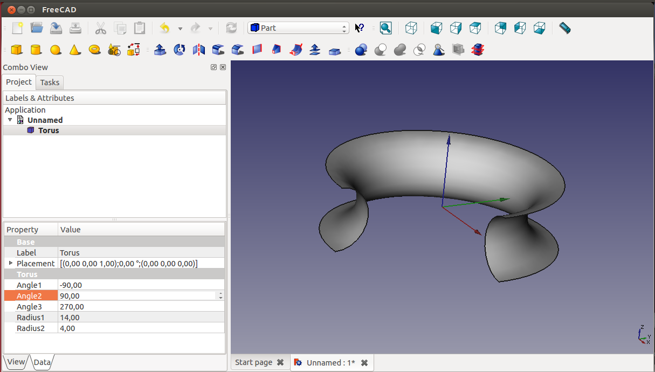
Task: Click the Fit All zoom icon
Action: click(x=385, y=28)
